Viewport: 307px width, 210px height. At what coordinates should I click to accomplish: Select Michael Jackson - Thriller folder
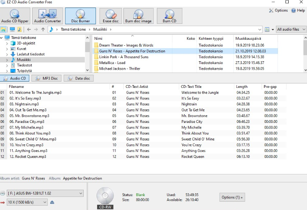(x=119, y=69)
